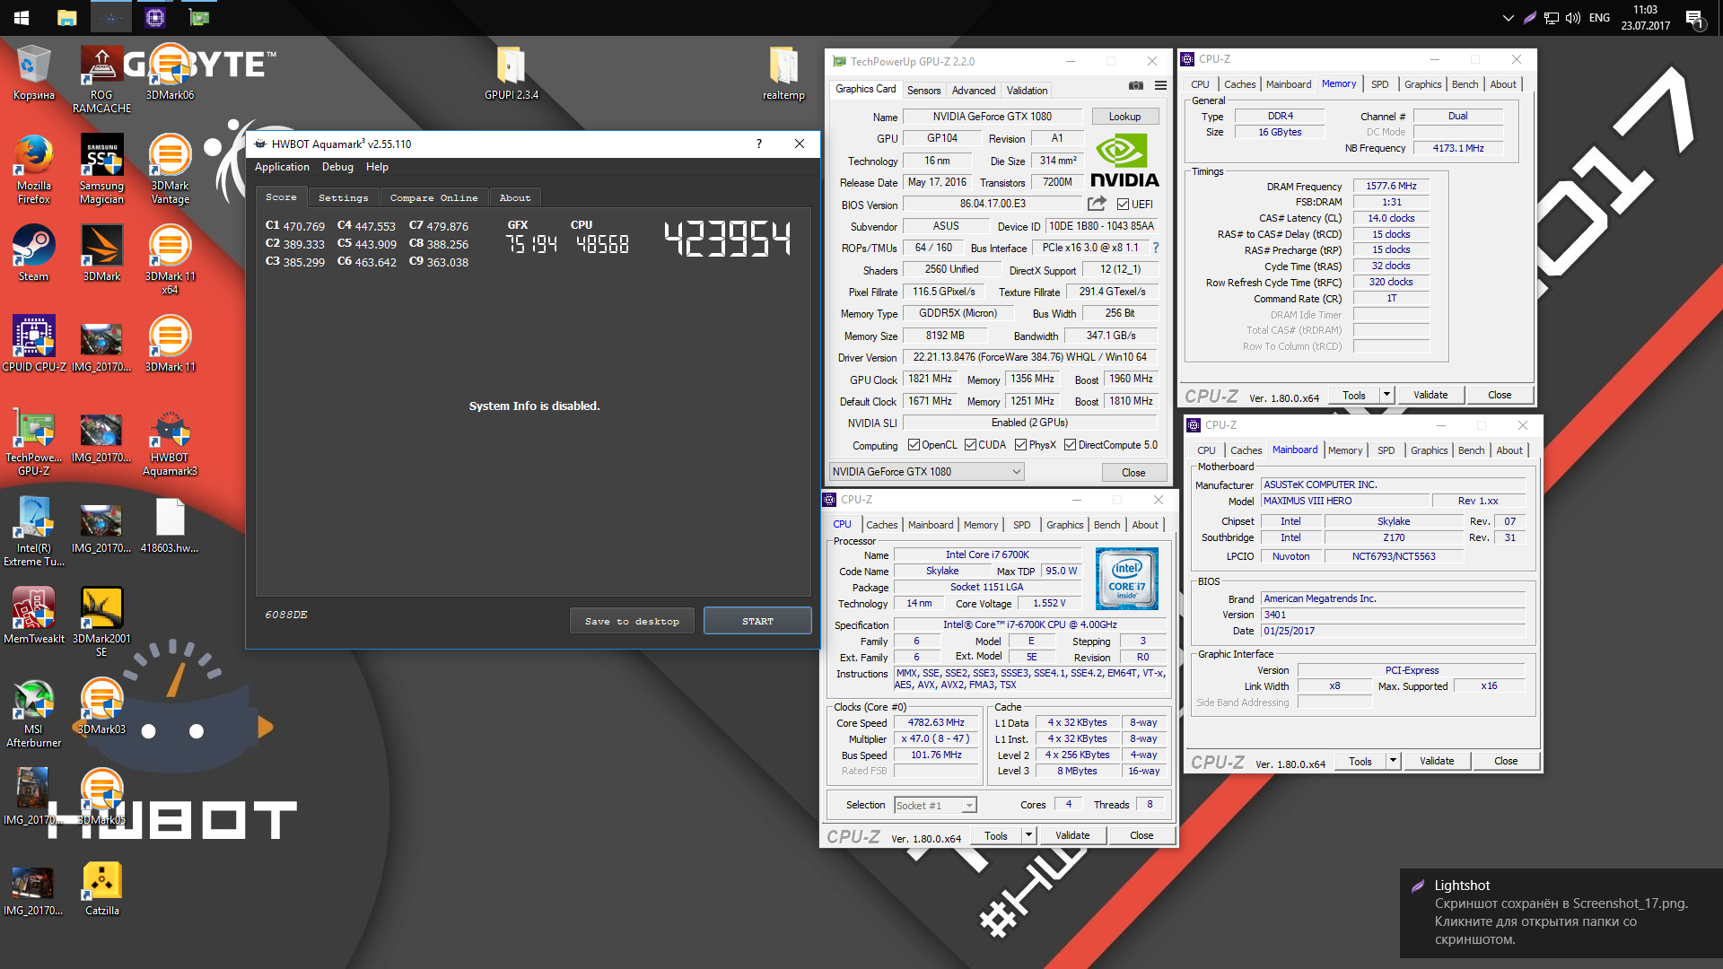Click Close button in GPU-Z
Screen dimensions: 1723x969
click(x=1133, y=472)
